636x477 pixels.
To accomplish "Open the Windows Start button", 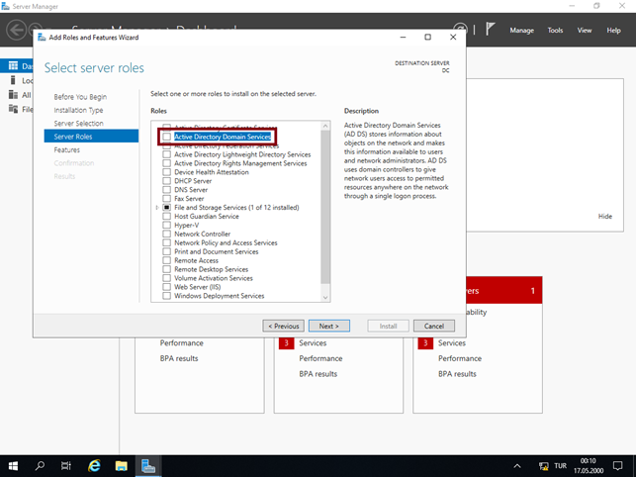I will 13,466.
